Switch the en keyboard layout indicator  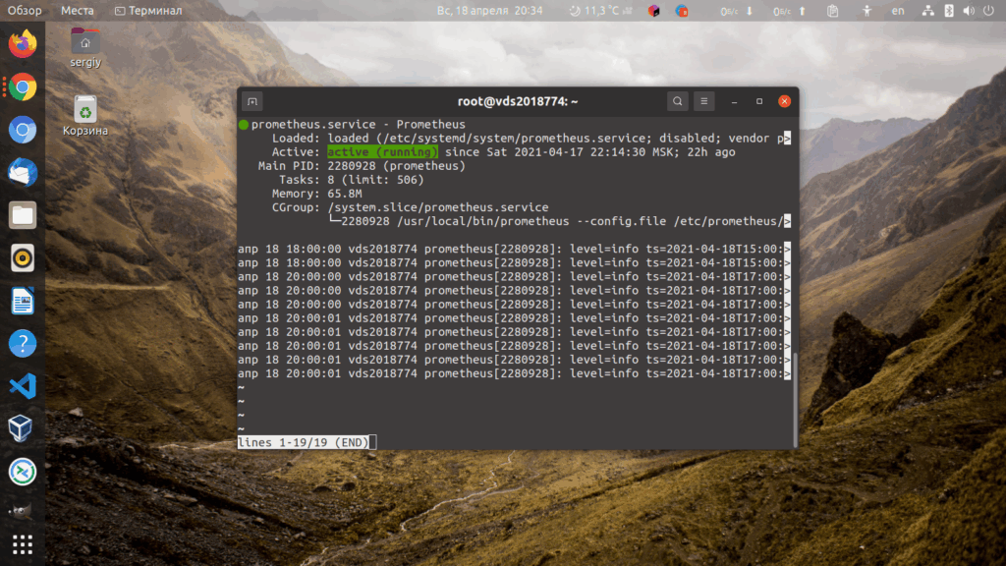coord(898,11)
